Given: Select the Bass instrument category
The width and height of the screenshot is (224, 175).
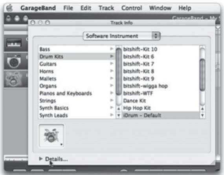Looking at the screenshot, I should (x=77, y=49).
